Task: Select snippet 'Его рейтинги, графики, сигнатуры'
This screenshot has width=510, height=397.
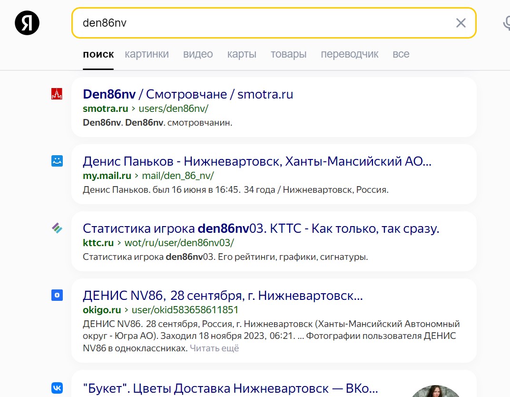Action: (x=293, y=257)
